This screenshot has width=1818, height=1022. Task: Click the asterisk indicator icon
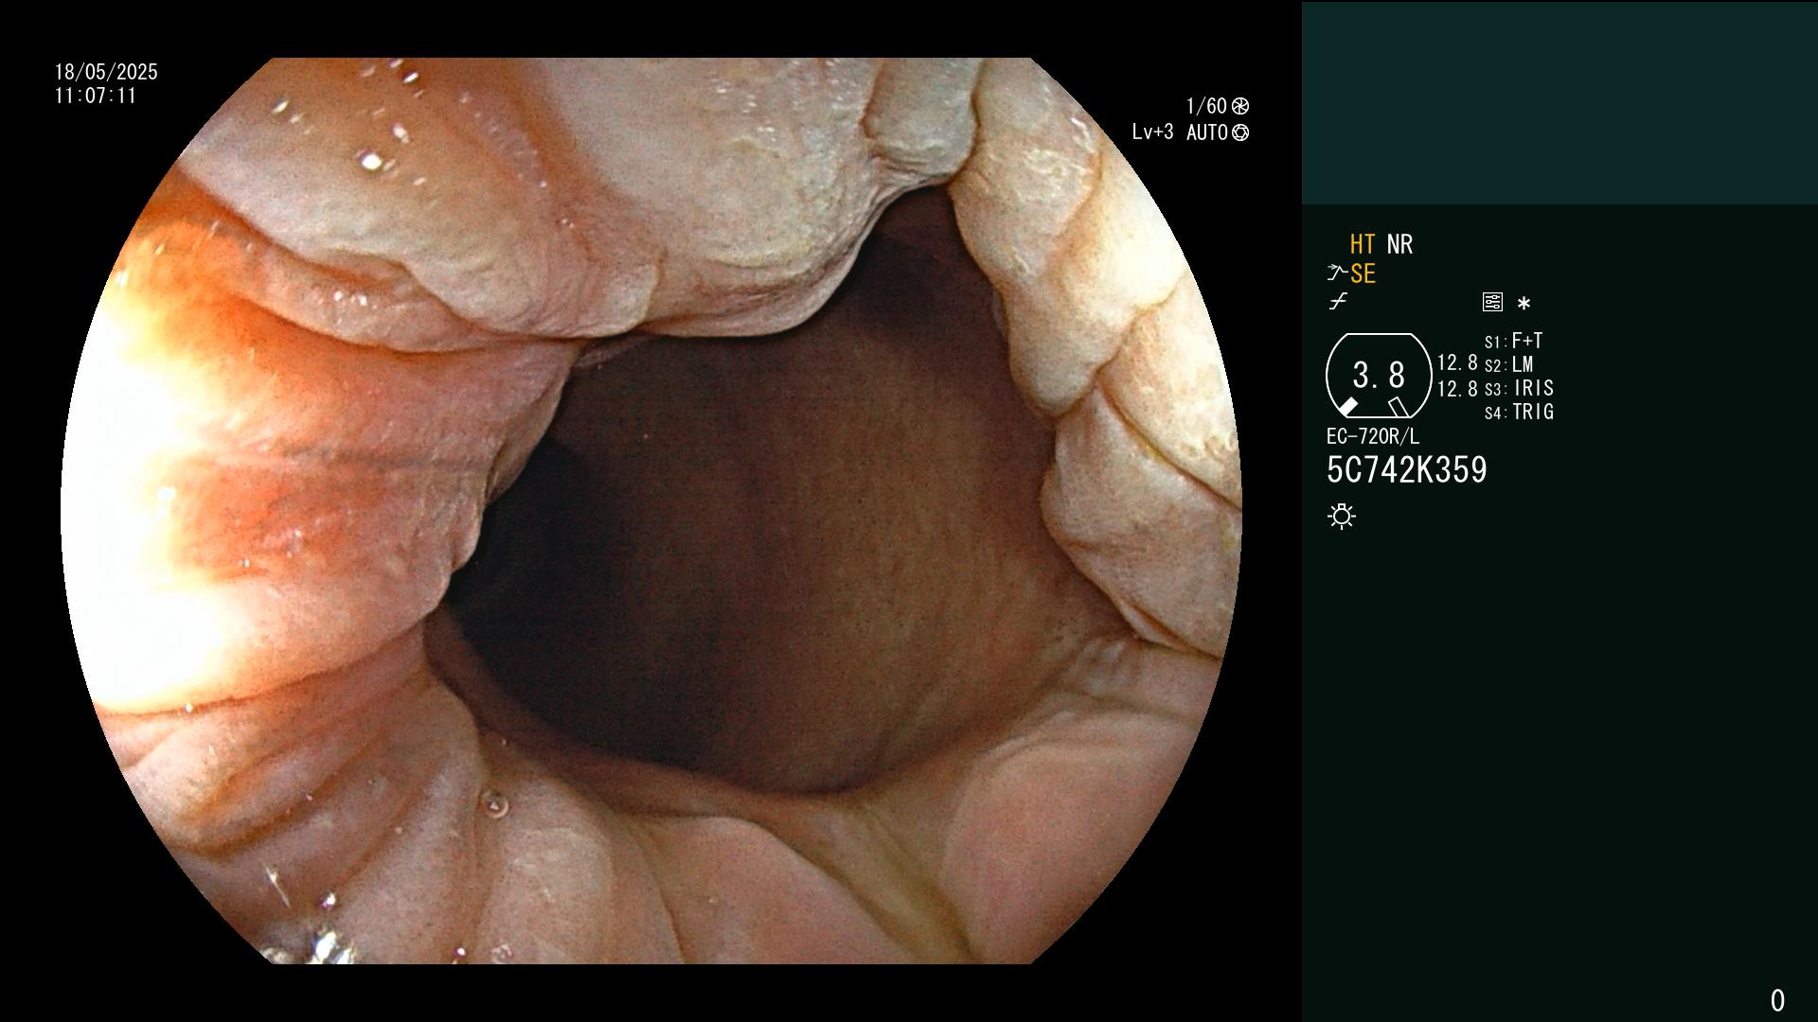1524,303
